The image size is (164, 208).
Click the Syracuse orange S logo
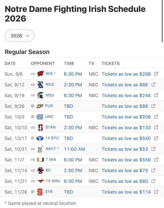coord(40,192)
